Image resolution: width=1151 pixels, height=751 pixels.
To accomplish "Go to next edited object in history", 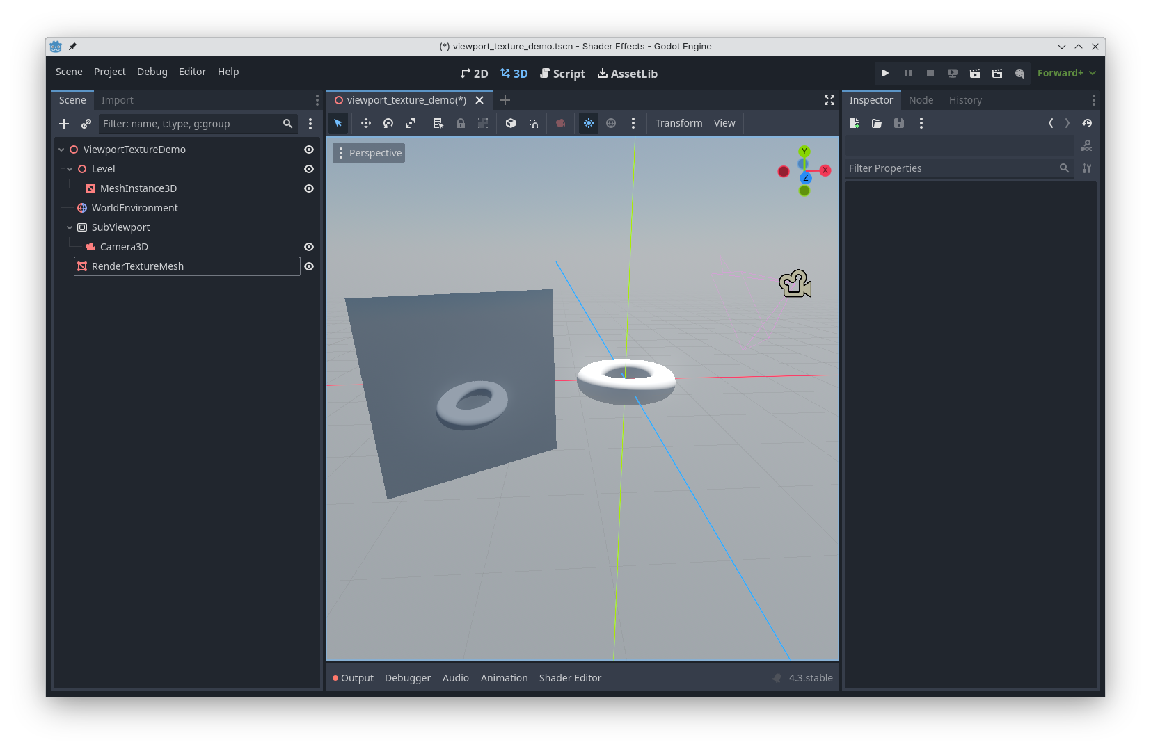I will click(x=1067, y=123).
